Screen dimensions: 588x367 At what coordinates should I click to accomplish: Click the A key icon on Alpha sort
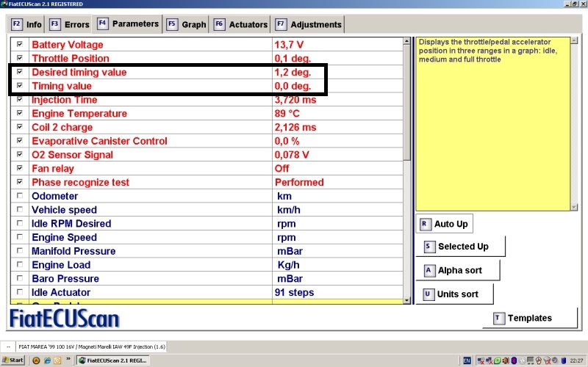(429, 270)
